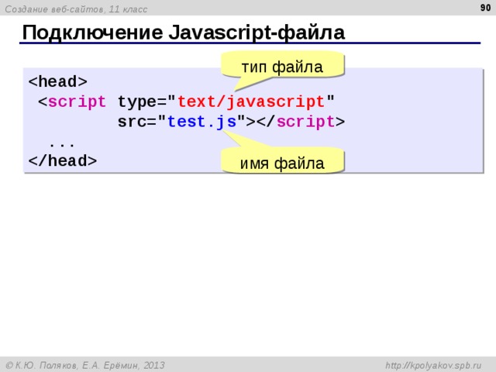Image resolution: width=496 pixels, height=372 pixels.
Task: Click the opening magenta "script" tag name
Action: (77, 102)
